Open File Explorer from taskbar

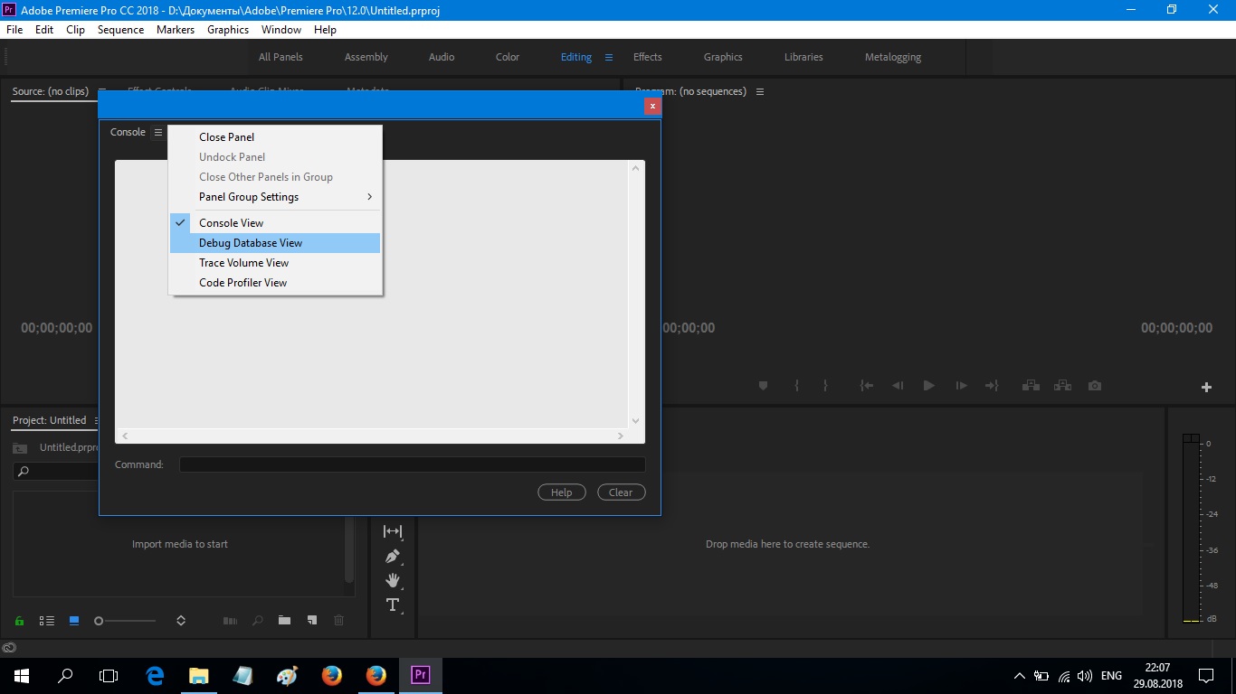click(198, 675)
